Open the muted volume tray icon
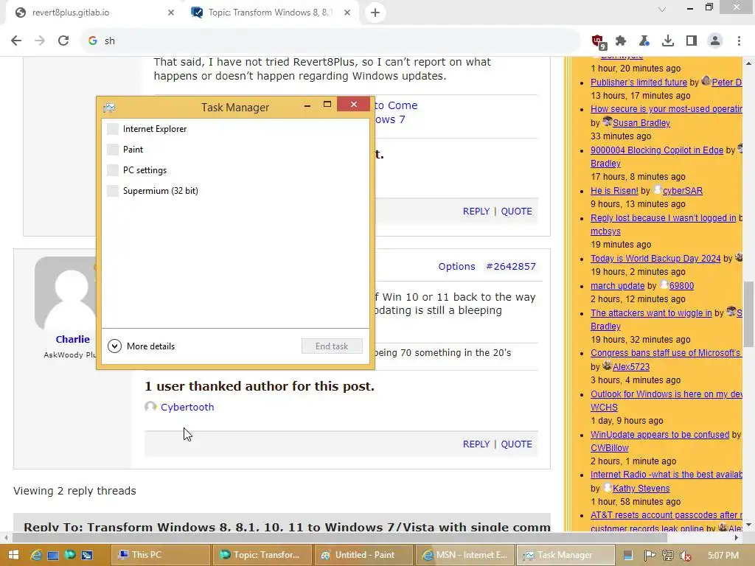755x566 pixels. pyautogui.click(x=685, y=556)
